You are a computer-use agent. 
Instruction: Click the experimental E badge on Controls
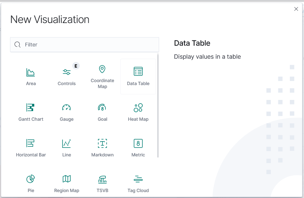click(x=76, y=66)
